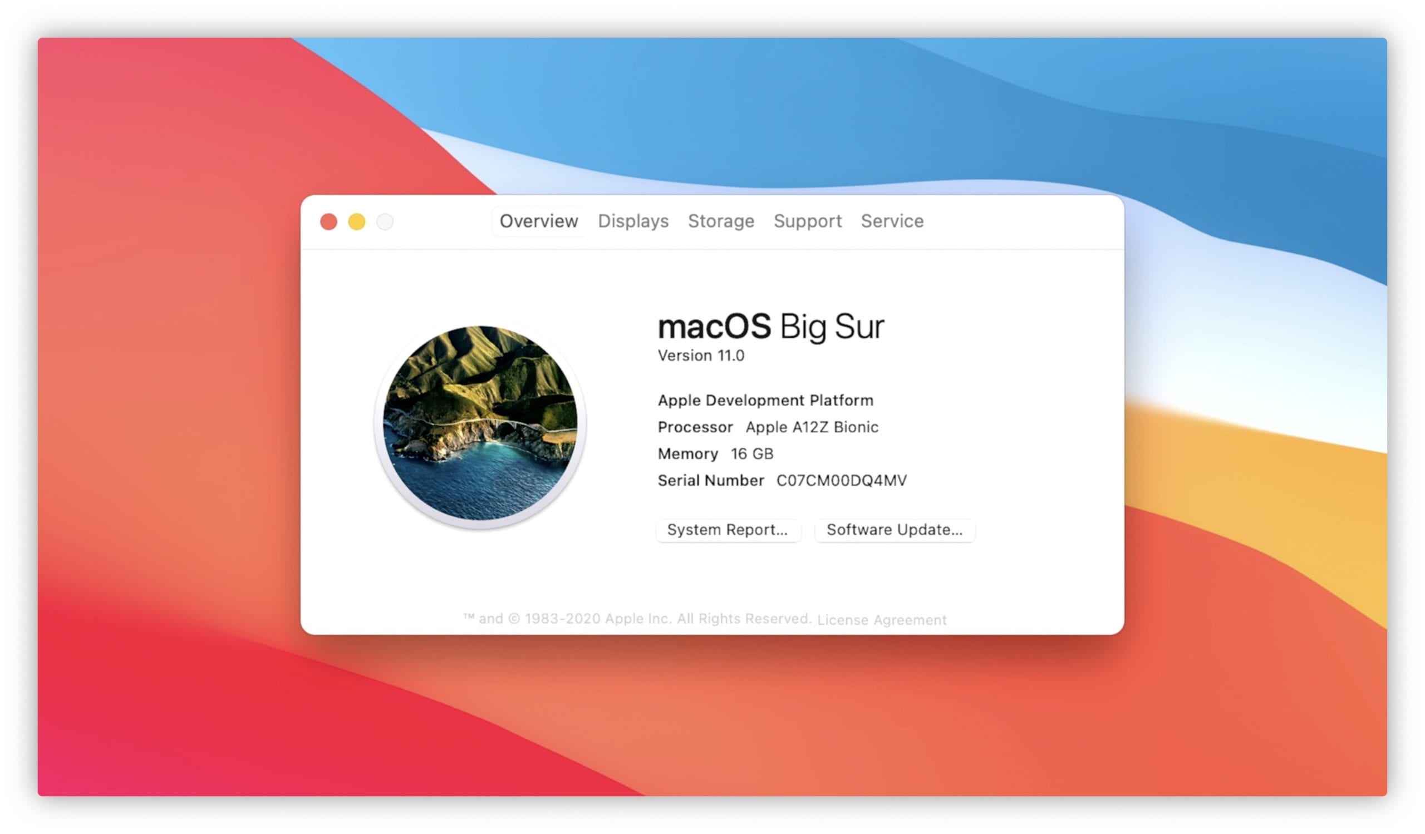The height and width of the screenshot is (834, 1425).
Task: Click the Serial Number label
Action: 710,480
